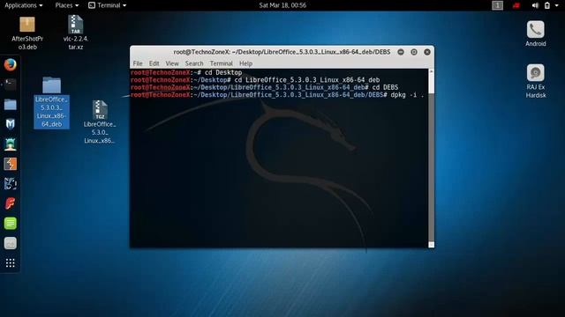
Task: Open the gray app icon below notes
Action: pyautogui.click(x=10, y=243)
